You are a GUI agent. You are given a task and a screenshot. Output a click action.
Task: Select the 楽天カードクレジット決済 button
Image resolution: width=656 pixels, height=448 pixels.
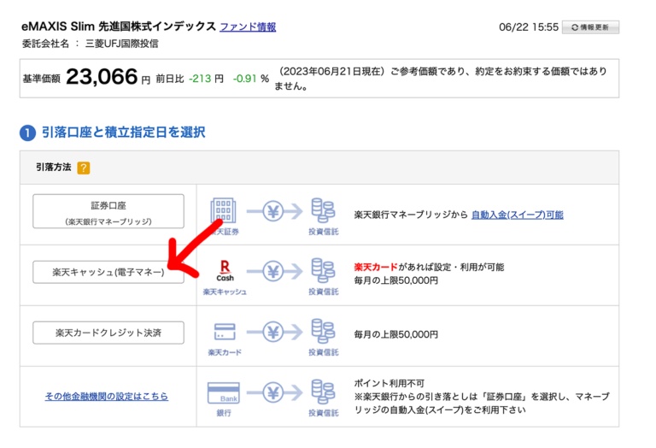click(x=108, y=333)
